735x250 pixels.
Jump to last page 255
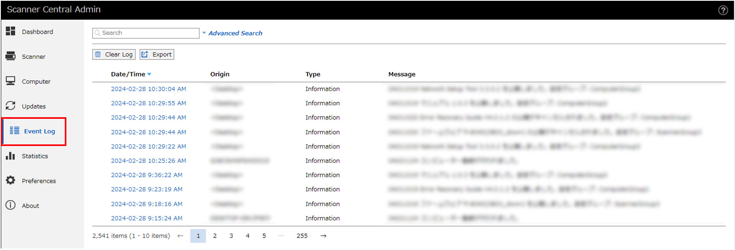click(302, 236)
